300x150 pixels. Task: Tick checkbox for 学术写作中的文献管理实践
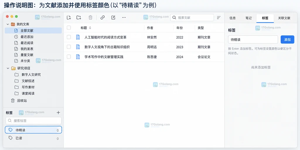(x=69, y=57)
